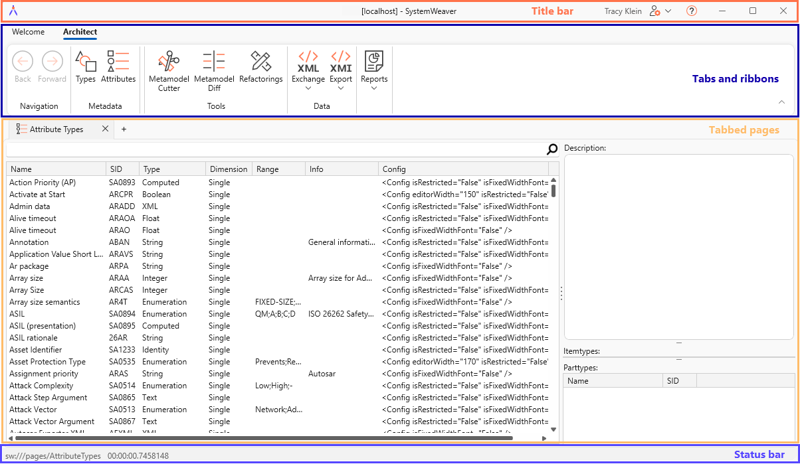Sort by the Dimension column header
The width and height of the screenshot is (800, 464).
pos(228,169)
